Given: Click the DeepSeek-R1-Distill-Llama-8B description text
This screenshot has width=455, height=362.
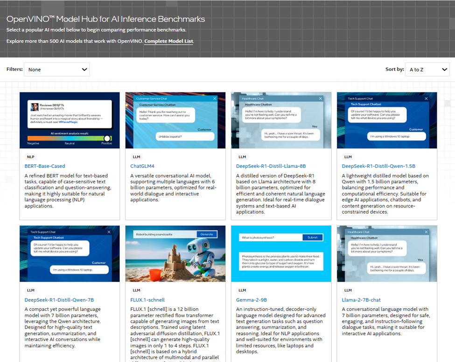Looking at the screenshot, I should [280, 194].
